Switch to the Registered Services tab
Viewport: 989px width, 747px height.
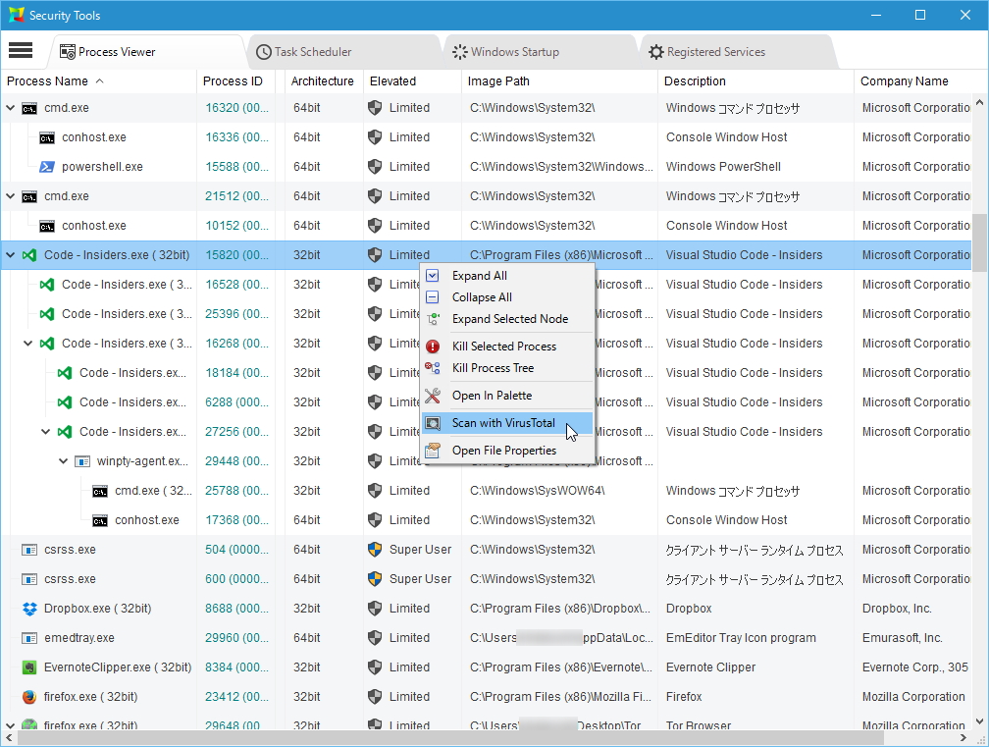point(736,52)
